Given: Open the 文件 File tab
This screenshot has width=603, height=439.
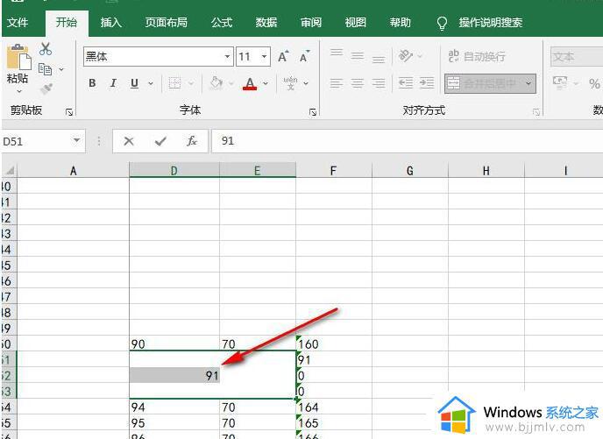Looking at the screenshot, I should click(18, 22).
